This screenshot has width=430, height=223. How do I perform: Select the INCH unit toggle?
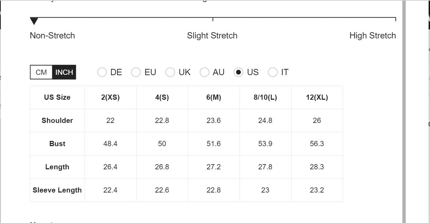(x=64, y=72)
